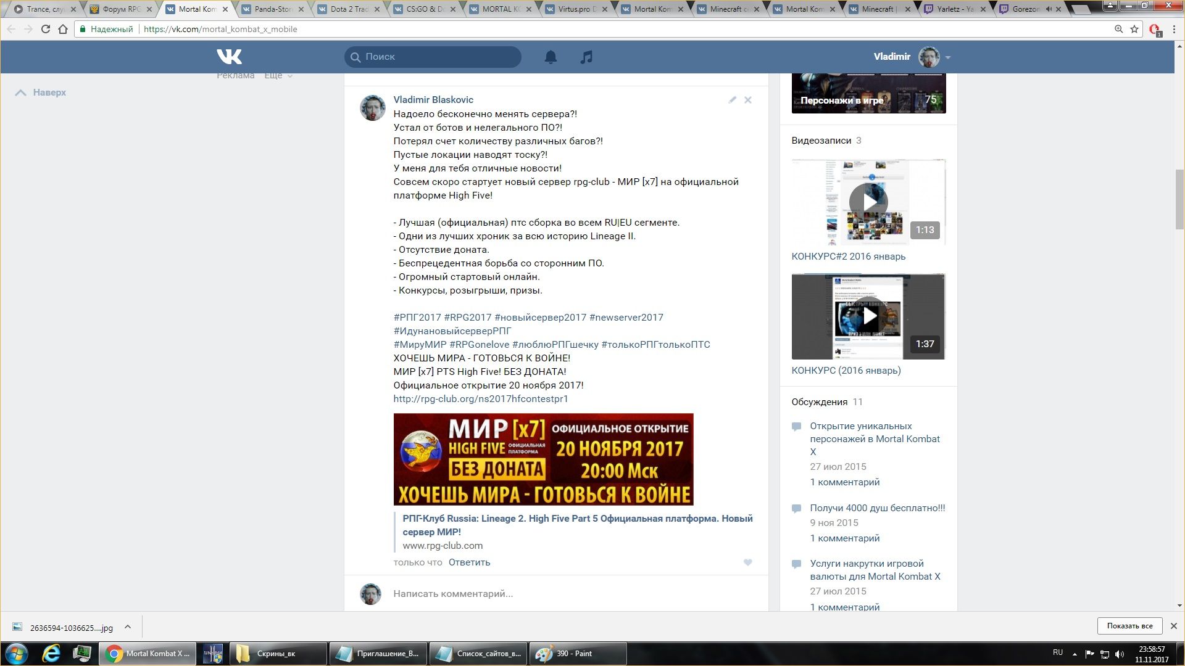Click the search field in VK header

pos(433,57)
